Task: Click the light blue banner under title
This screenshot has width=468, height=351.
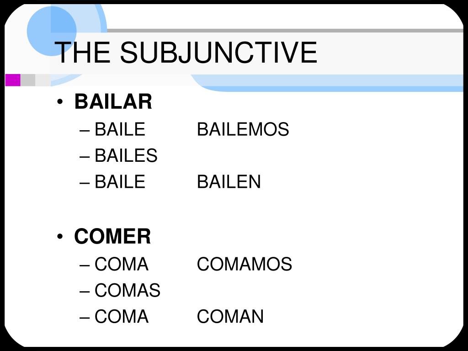Action: pos(328,83)
